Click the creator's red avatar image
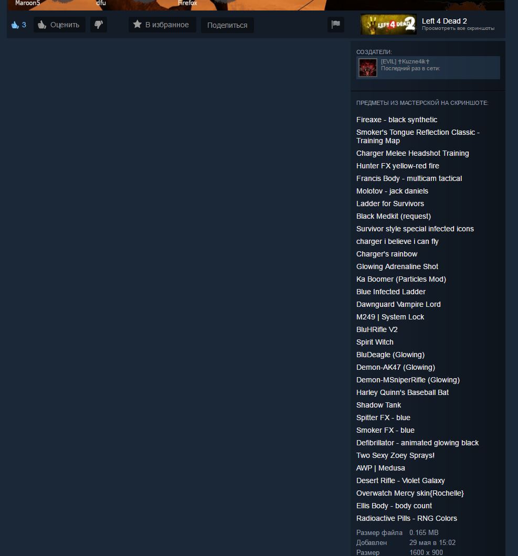The height and width of the screenshot is (556, 518). click(367, 68)
